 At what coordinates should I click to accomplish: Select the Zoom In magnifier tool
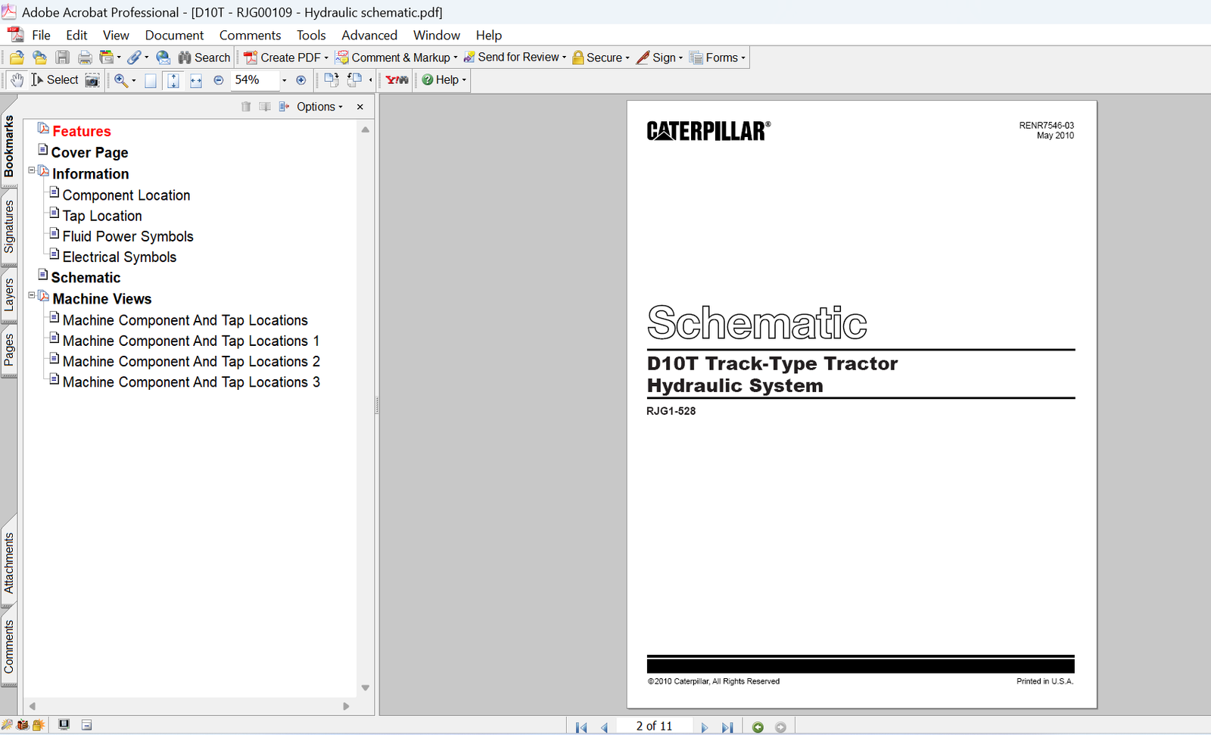click(x=120, y=80)
